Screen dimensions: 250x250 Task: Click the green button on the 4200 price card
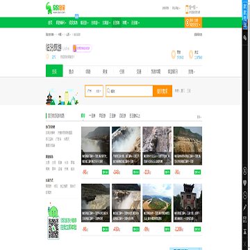coord(197,229)
